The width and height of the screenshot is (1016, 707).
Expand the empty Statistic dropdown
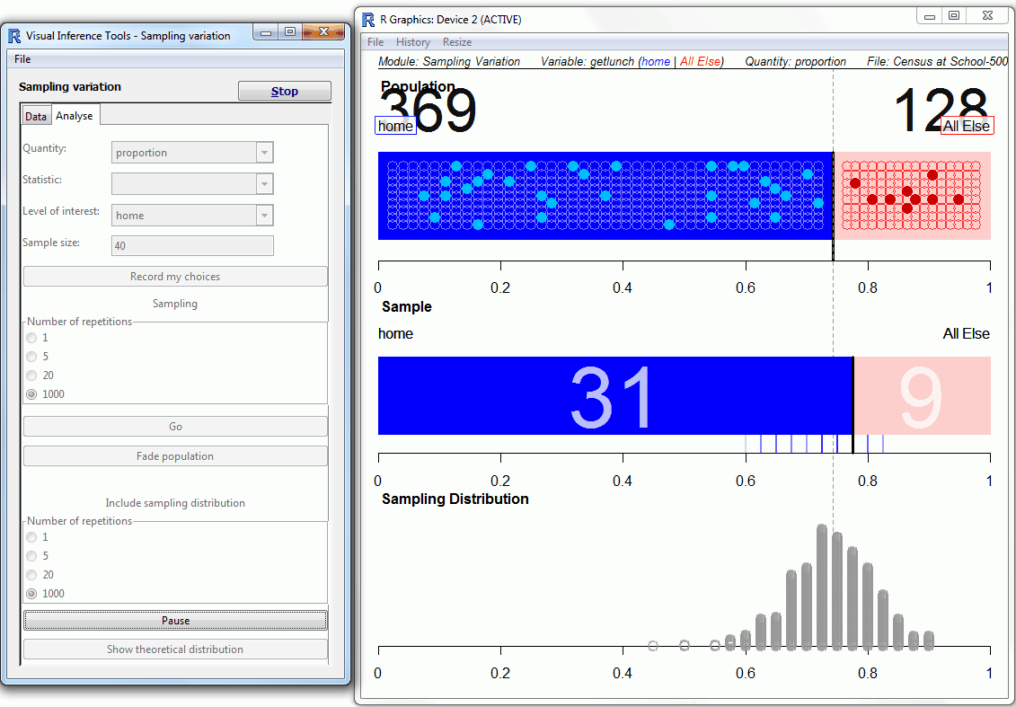point(264,184)
